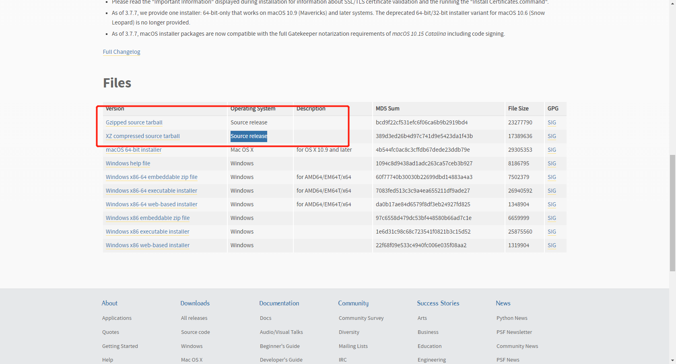
Task: Open Mailing Lists footer link
Action: pos(353,346)
